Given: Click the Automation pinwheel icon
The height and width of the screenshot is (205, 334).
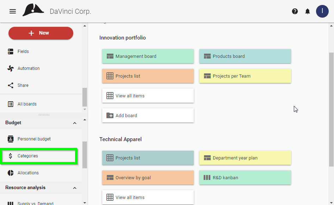Looking at the screenshot, I should [11, 68].
